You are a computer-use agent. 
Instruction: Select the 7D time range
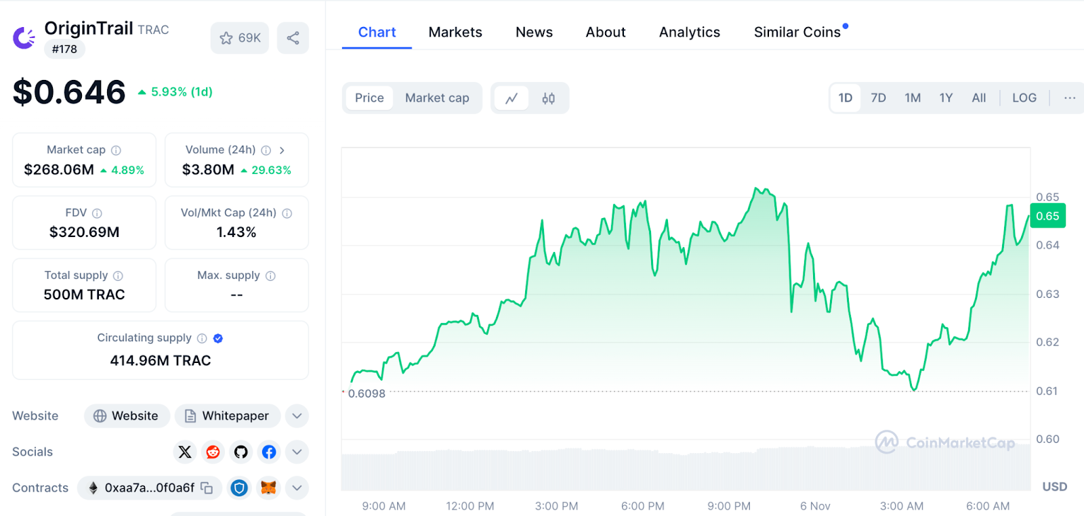tap(879, 98)
